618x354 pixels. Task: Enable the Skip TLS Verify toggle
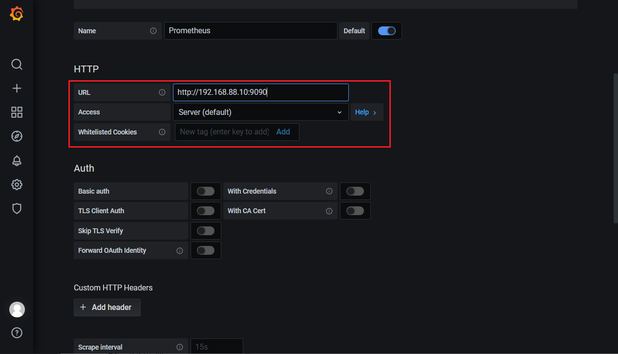coord(205,231)
